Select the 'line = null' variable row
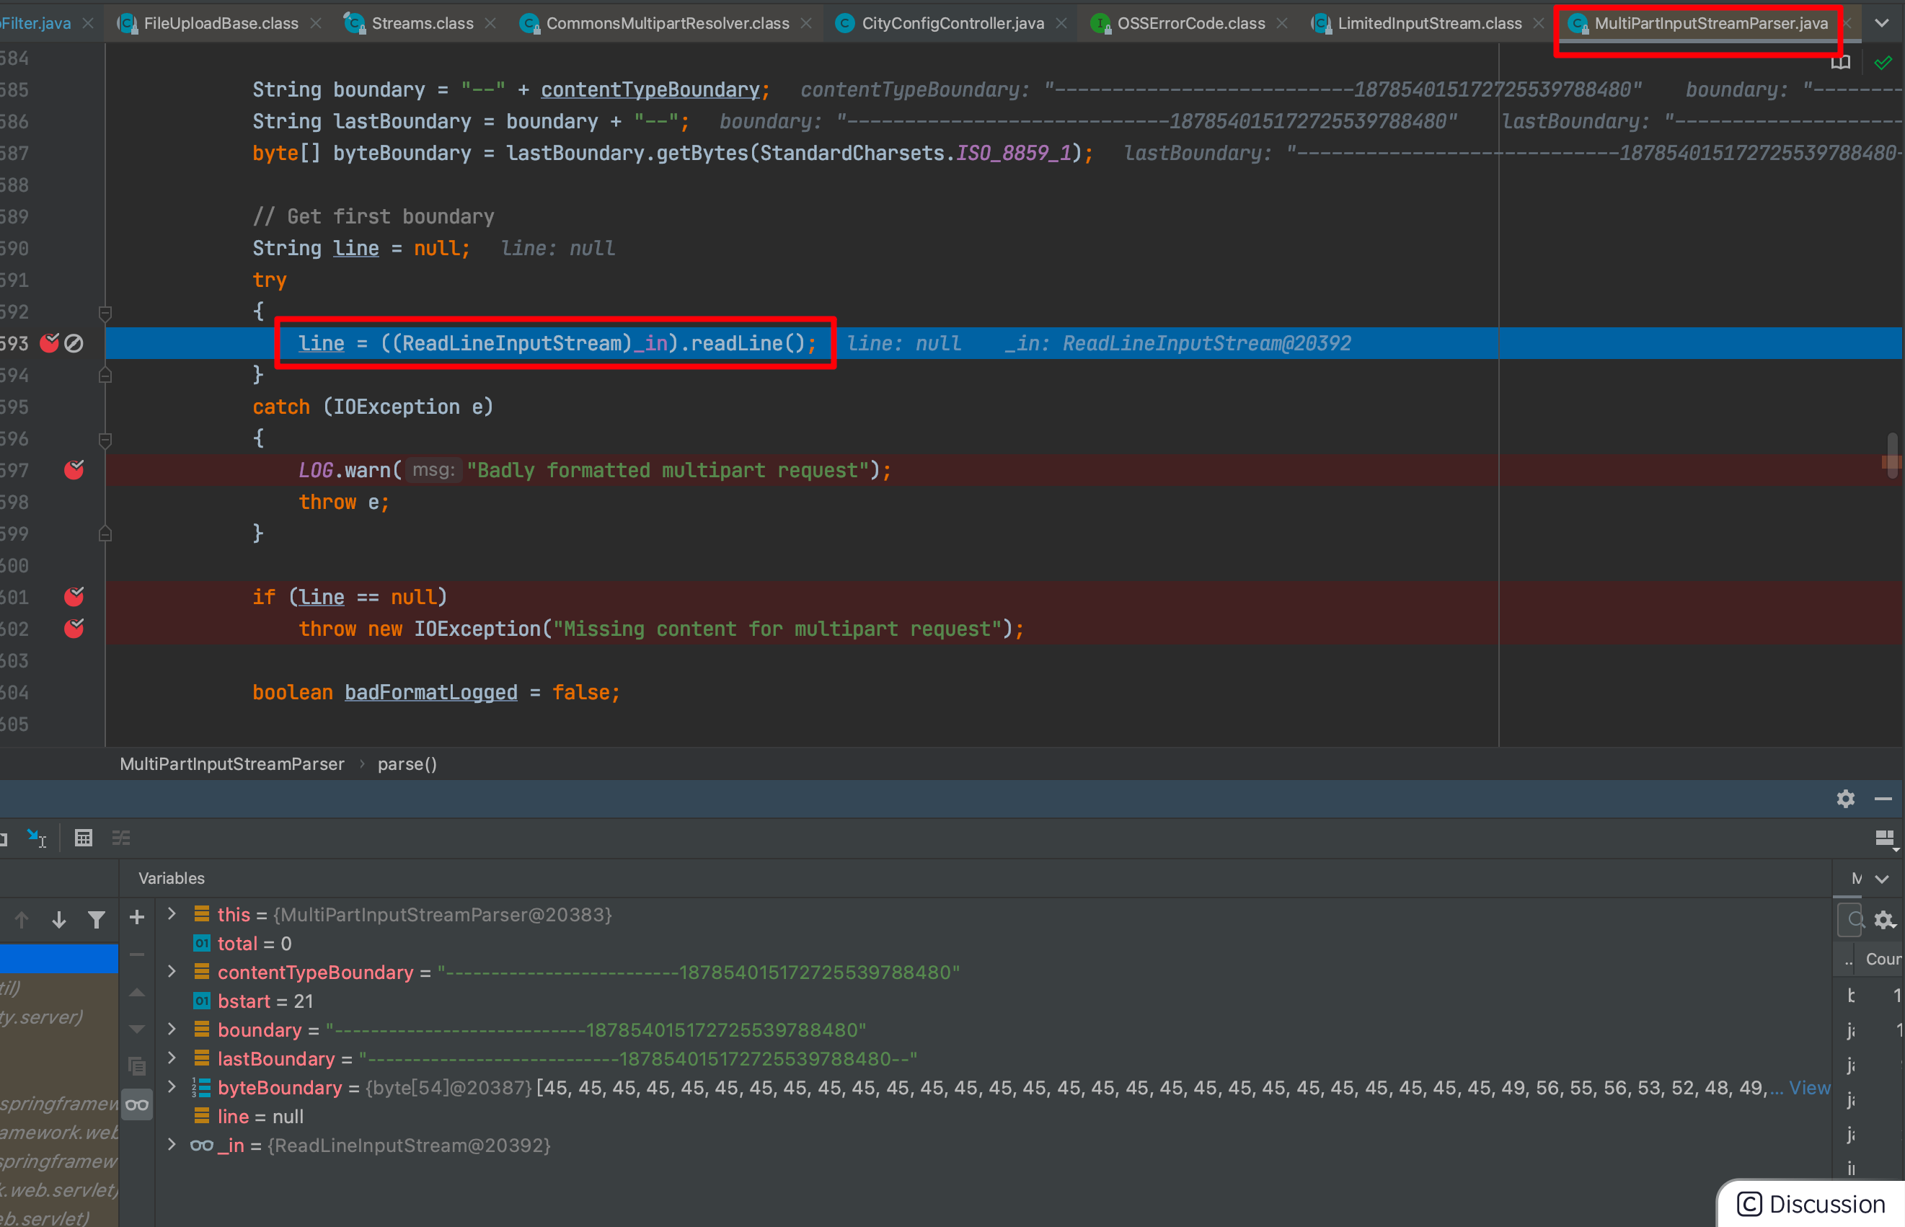 click(994, 1116)
